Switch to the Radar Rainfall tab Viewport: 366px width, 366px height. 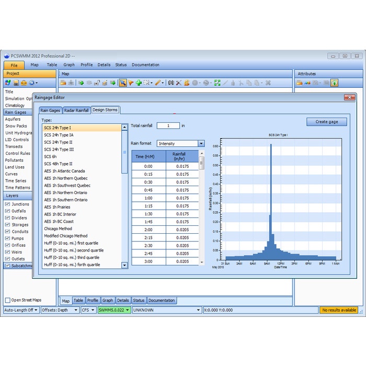76,110
